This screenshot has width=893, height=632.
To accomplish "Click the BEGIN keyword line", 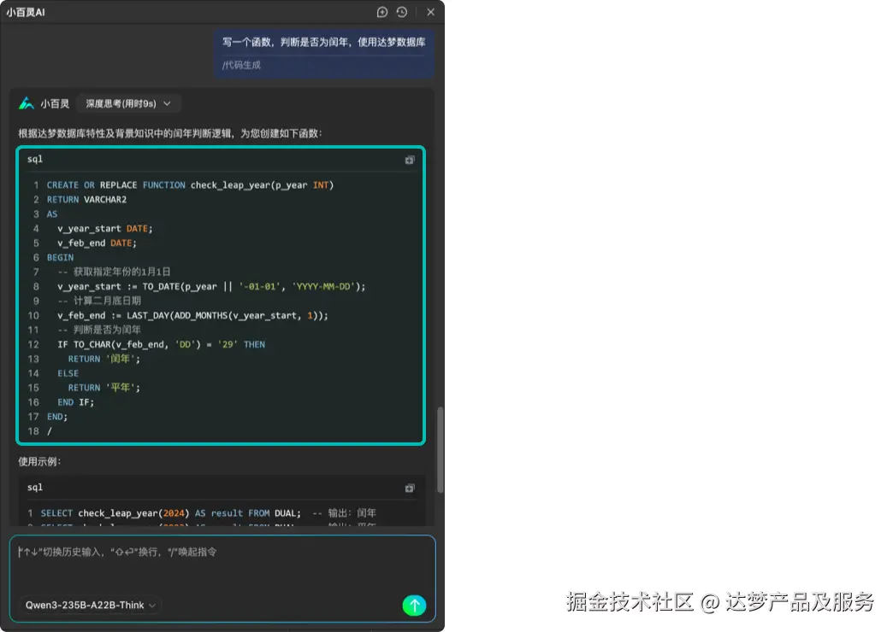I will (x=60, y=258).
